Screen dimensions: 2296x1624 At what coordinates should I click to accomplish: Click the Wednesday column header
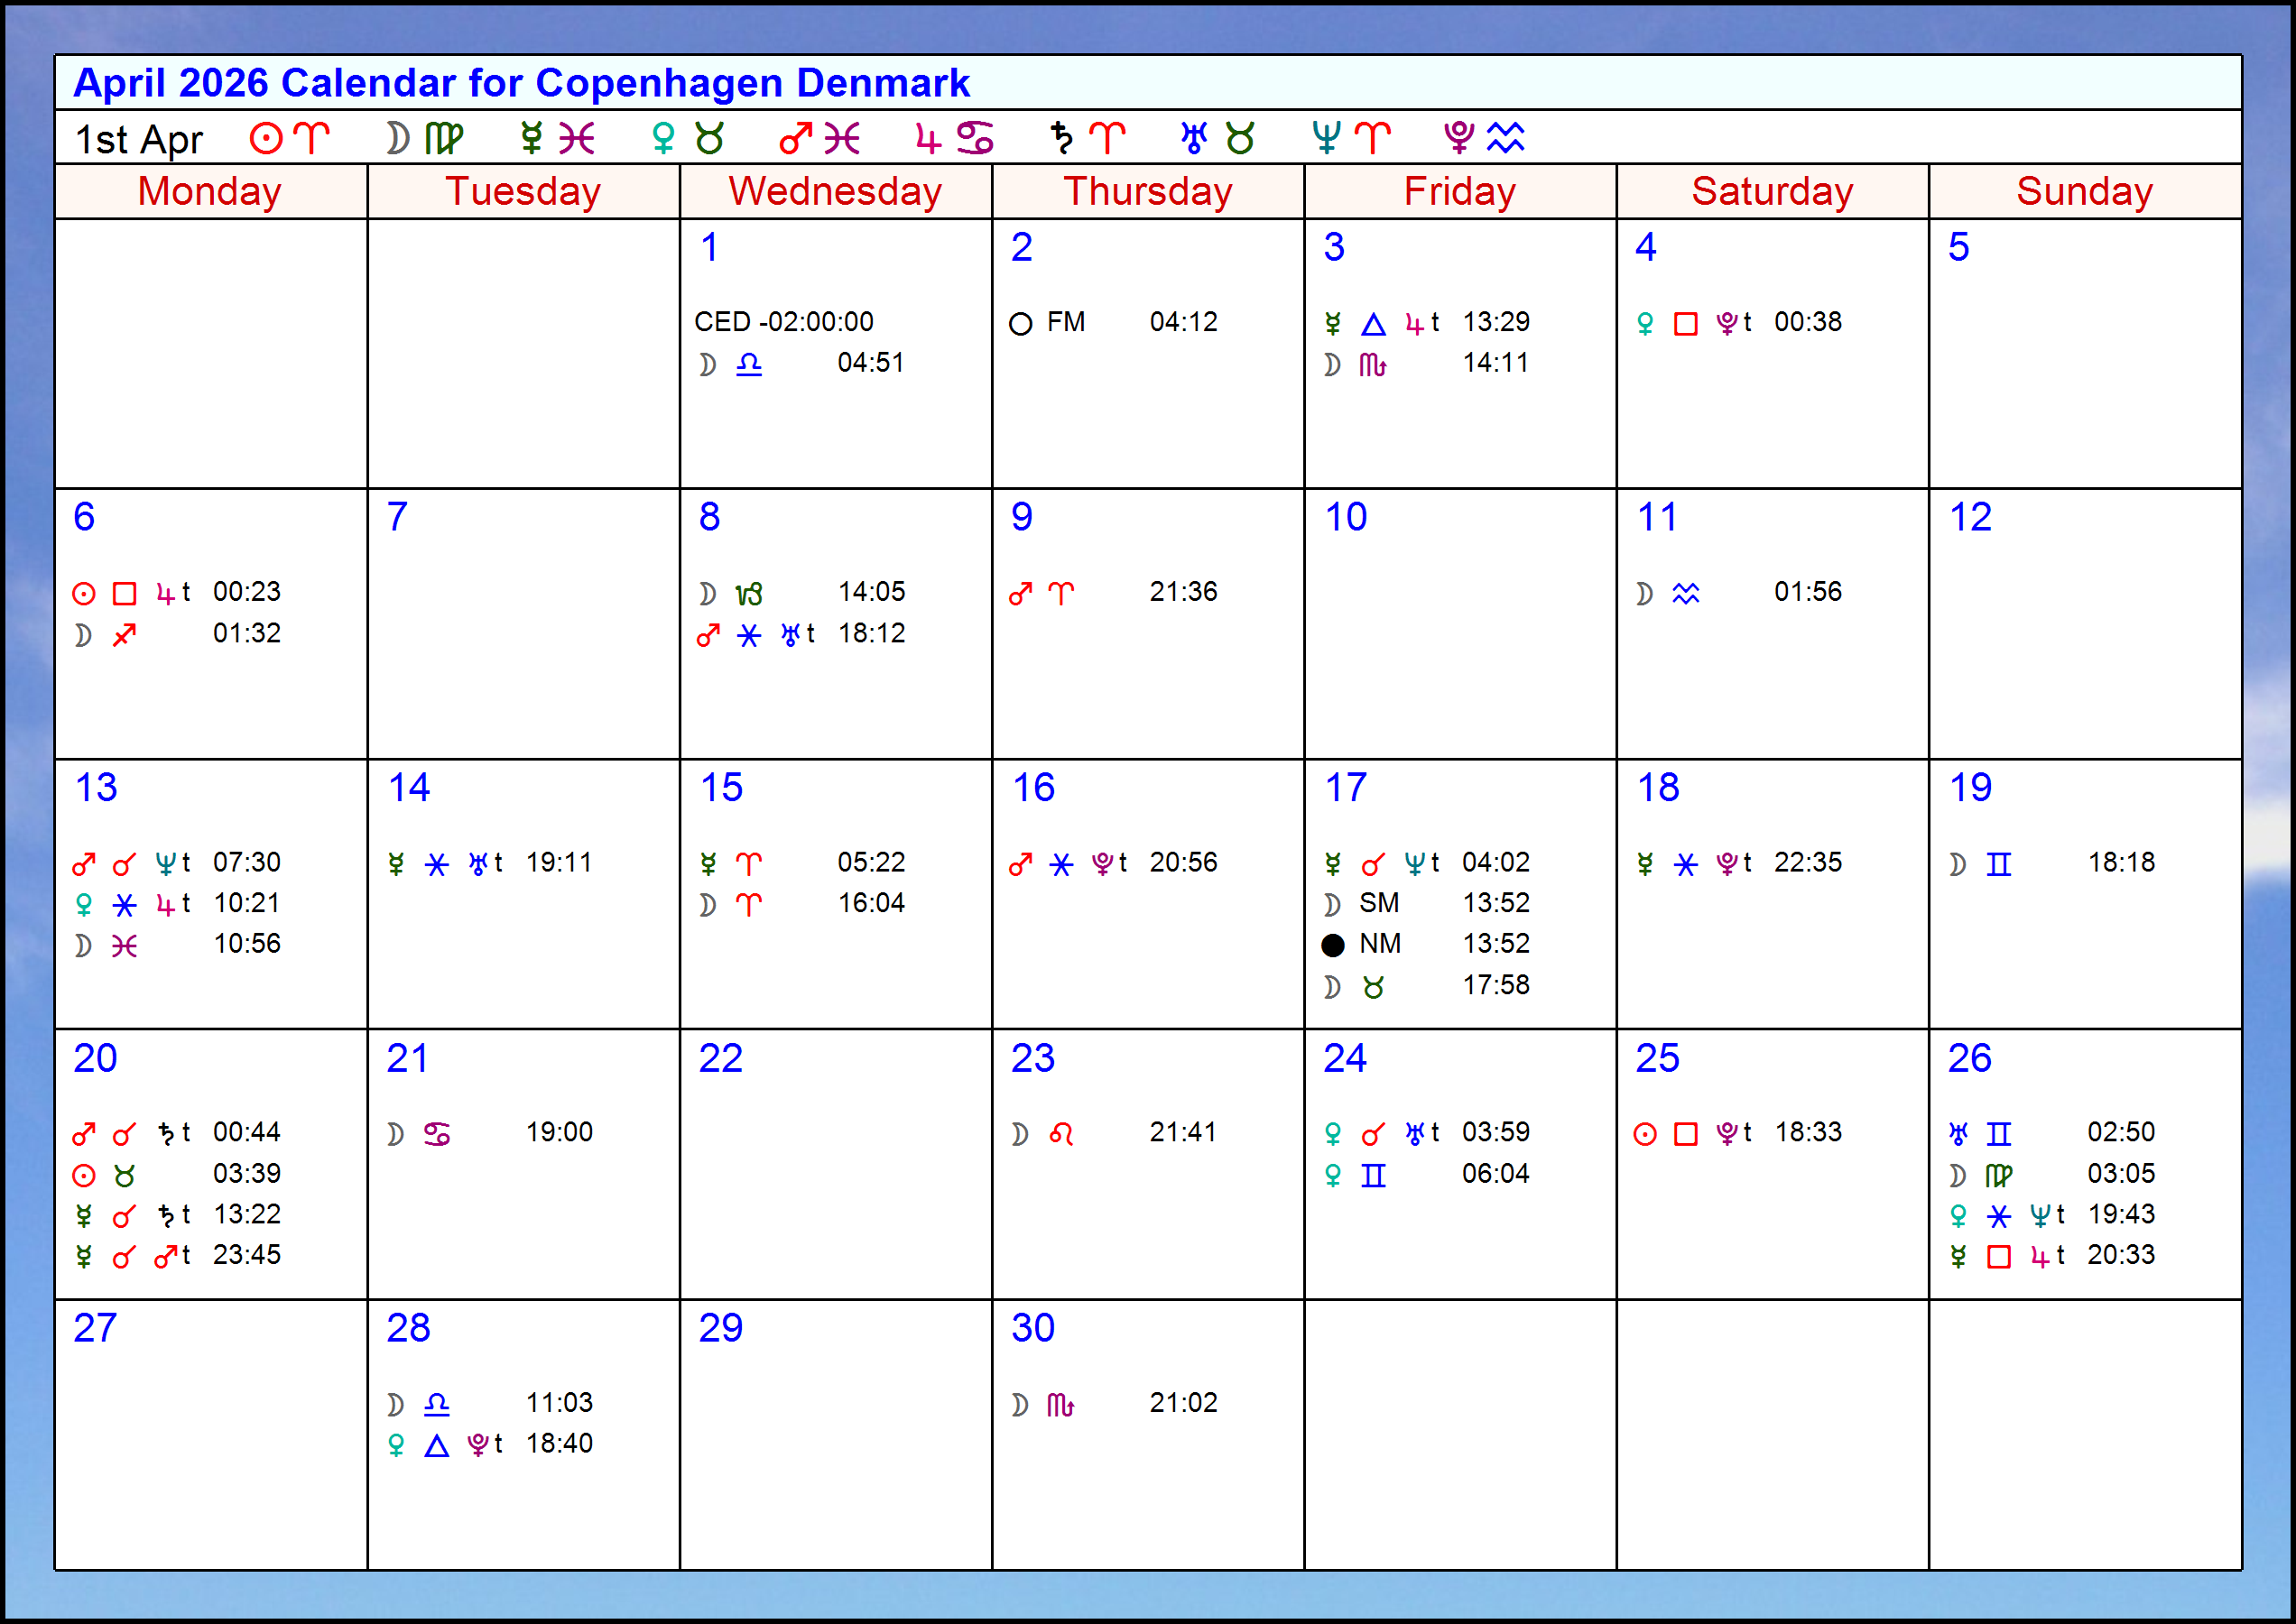click(x=836, y=191)
